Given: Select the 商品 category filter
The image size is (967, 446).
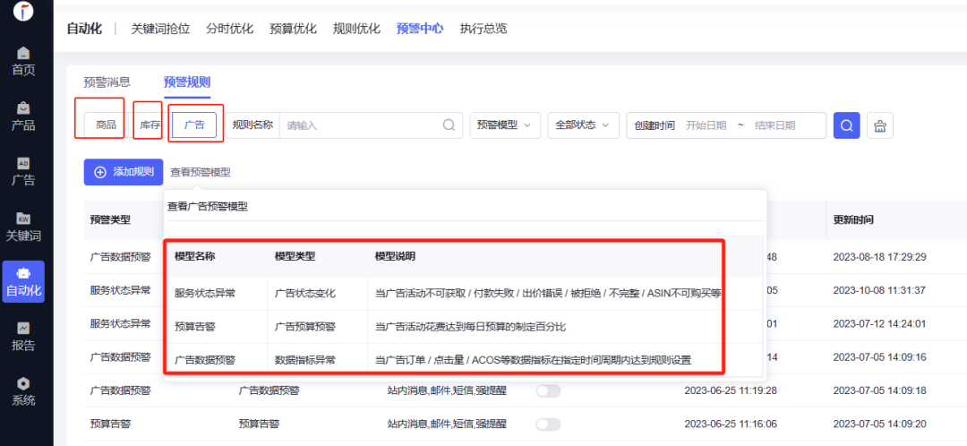Looking at the screenshot, I should (x=106, y=125).
